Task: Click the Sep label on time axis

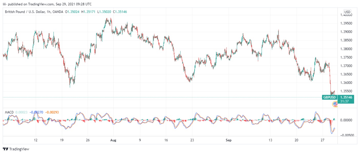Action: 229,140
